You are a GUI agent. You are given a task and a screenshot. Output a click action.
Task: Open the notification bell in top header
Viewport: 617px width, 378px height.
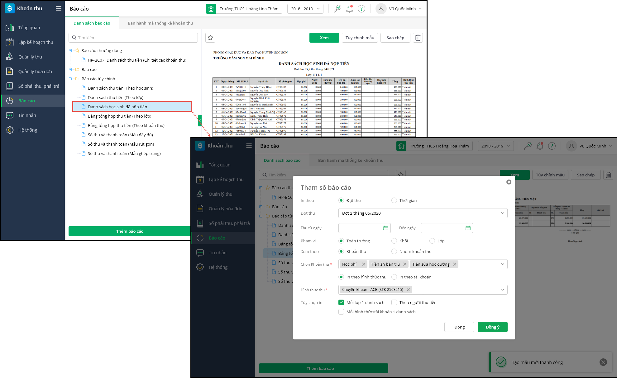pyautogui.click(x=349, y=9)
